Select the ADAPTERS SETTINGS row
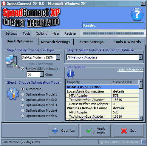This screenshot has width=147, height=146. tap(102, 87)
